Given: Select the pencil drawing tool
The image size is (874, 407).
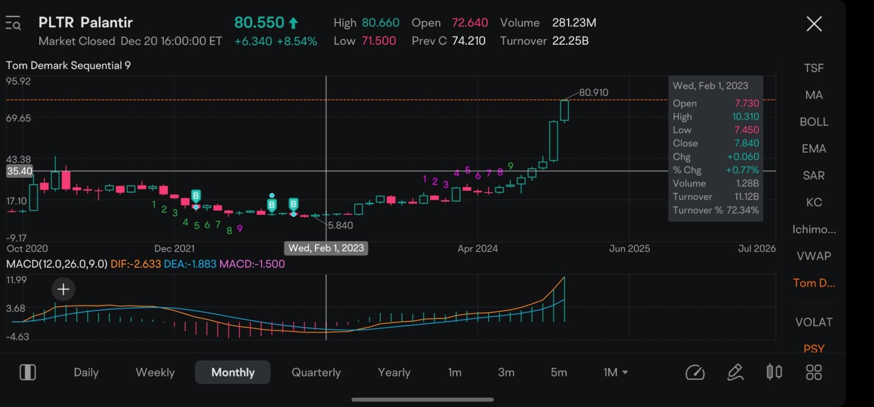Looking at the screenshot, I should (x=735, y=372).
